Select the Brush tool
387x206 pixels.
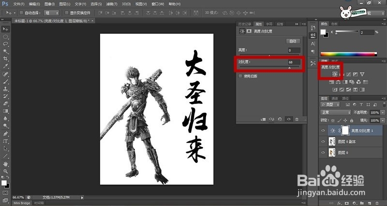tap(5, 81)
